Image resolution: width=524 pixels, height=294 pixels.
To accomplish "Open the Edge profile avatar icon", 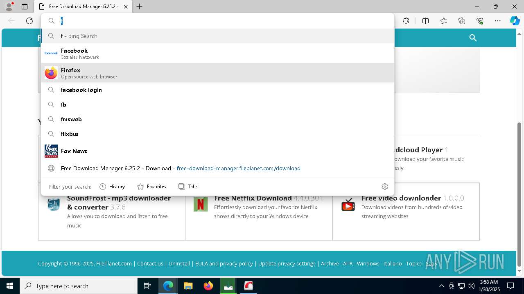I will [9, 7].
